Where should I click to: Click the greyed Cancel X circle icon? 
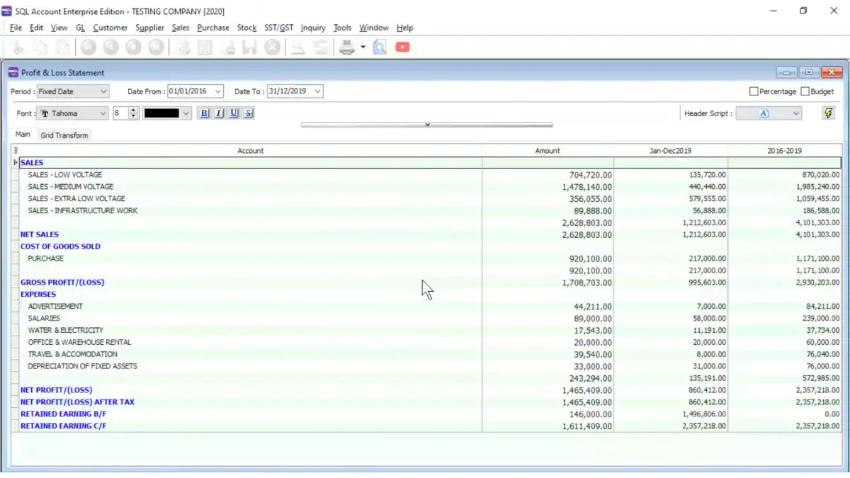(272, 47)
